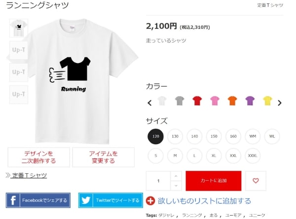Add item with カートに追加 button
Viewport: 296px width, 219px height.
pos(214,181)
